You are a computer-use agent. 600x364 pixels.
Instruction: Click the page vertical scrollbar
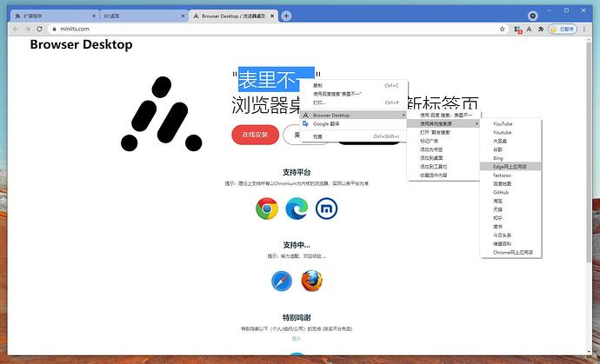tap(589, 153)
